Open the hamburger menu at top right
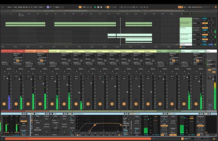The height and width of the screenshot is (141, 218). click(x=216, y=7)
